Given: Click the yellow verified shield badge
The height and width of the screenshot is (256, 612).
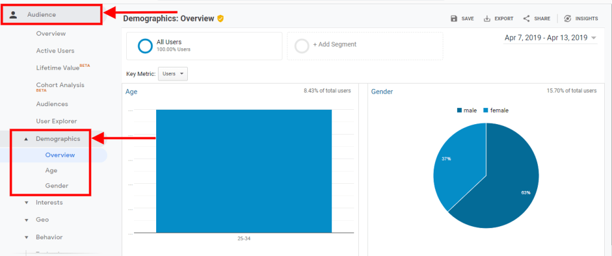Looking at the screenshot, I should pyautogui.click(x=220, y=18).
